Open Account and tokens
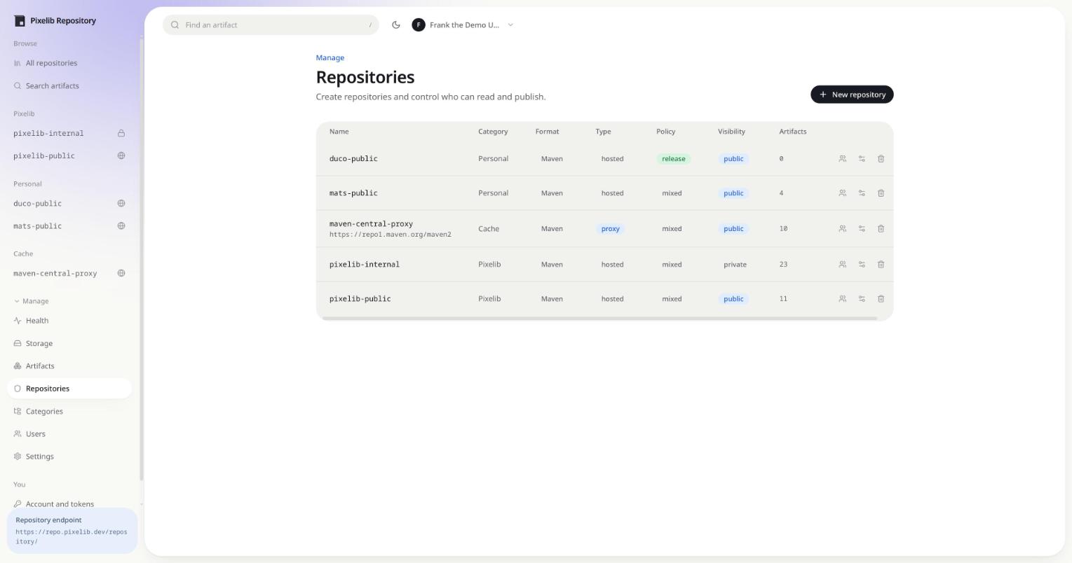Screen dimensions: 1072x563 [69, 503]
